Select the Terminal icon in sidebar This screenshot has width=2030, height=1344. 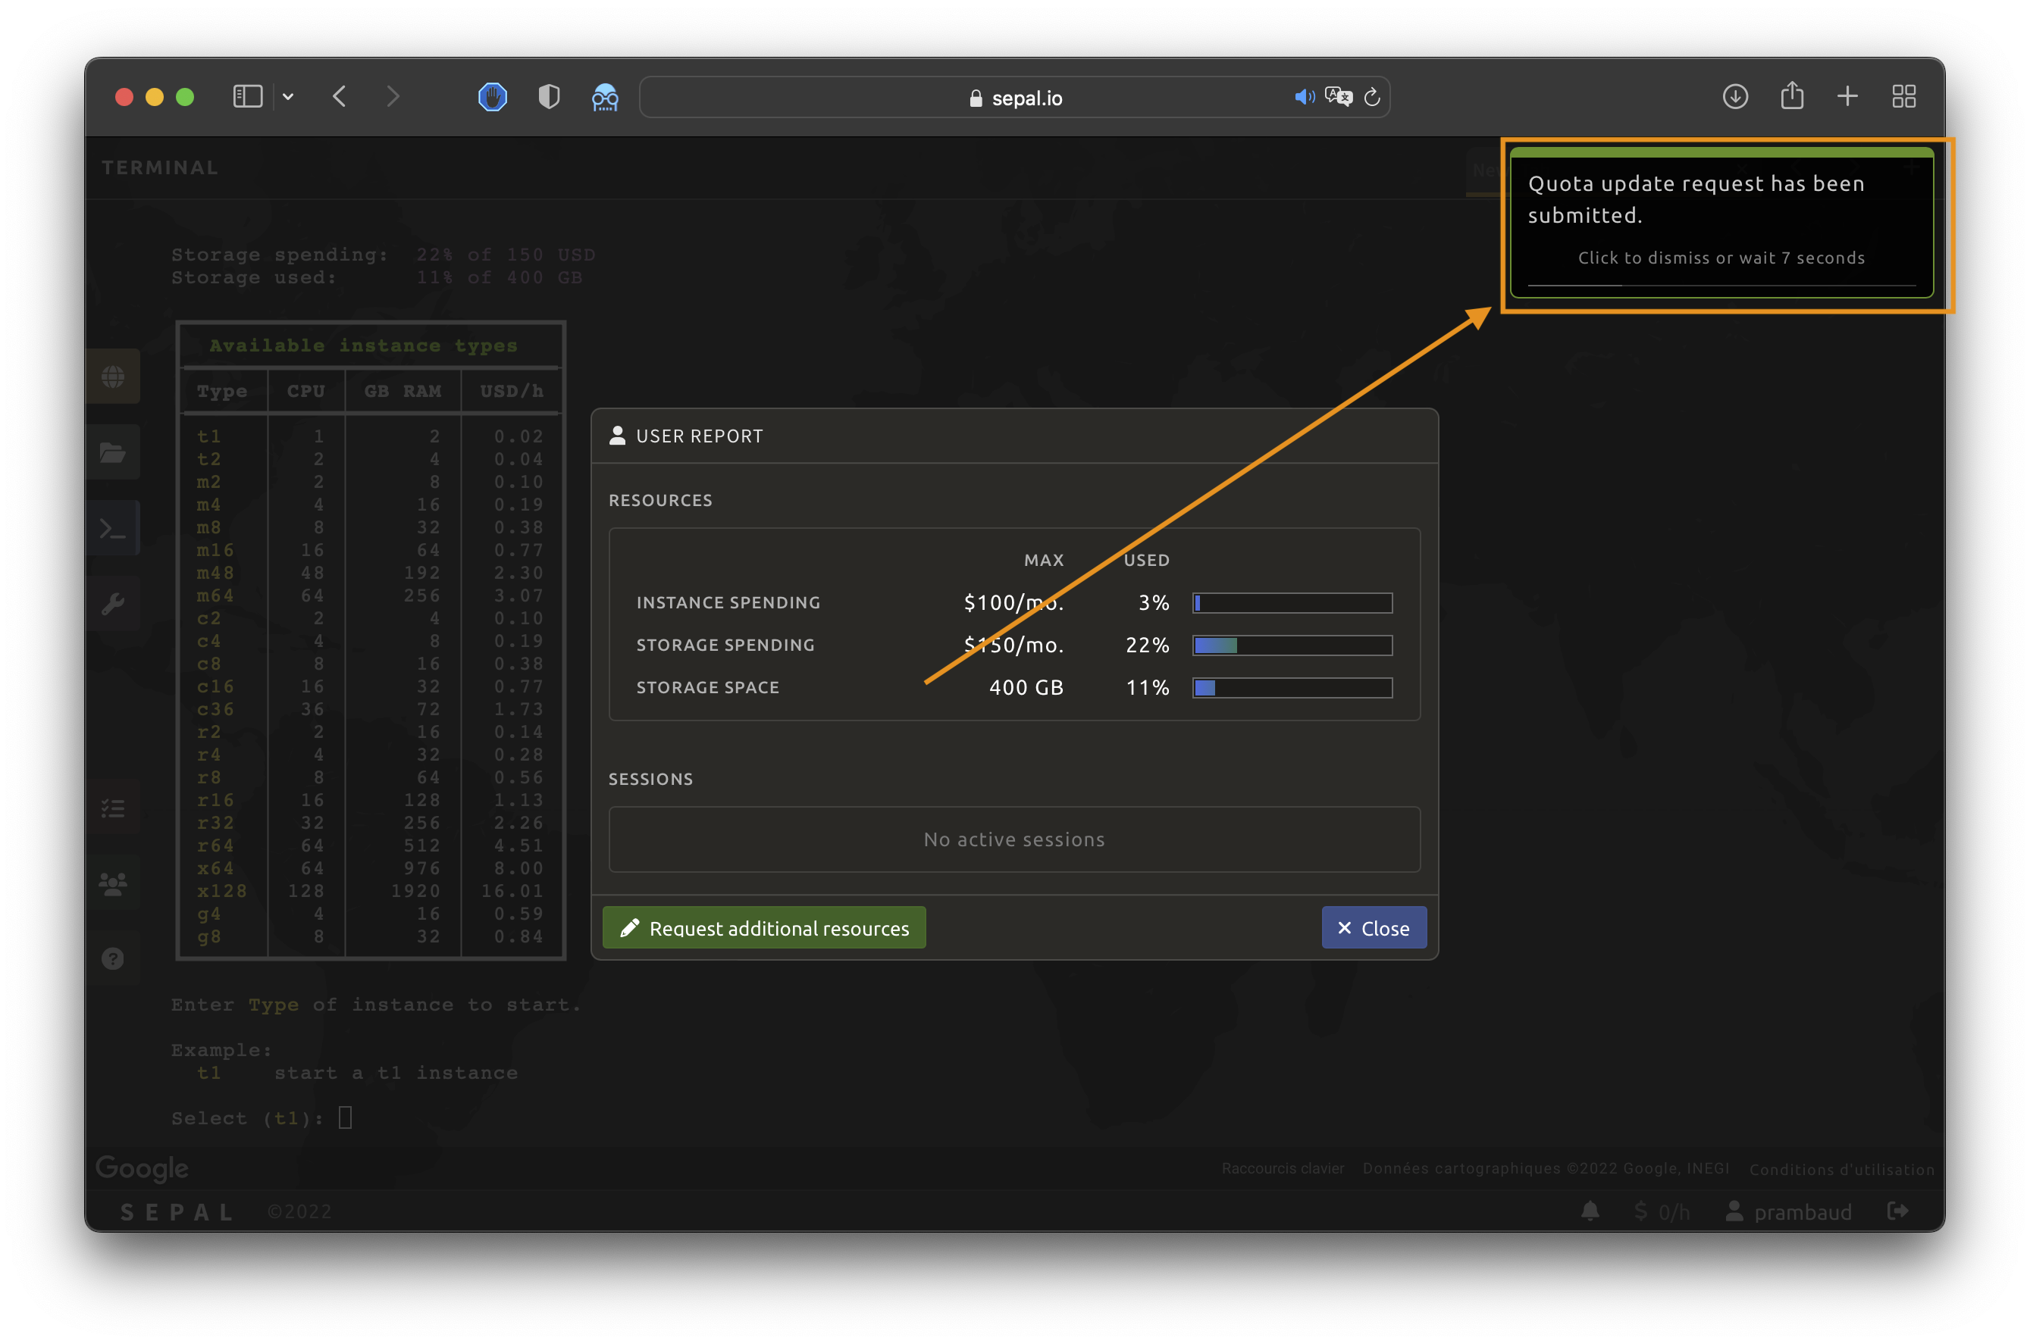pyautogui.click(x=112, y=528)
